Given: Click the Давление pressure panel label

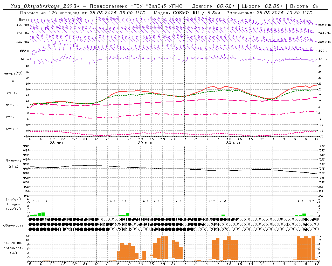Looking at the screenshot, I should [13, 161].
